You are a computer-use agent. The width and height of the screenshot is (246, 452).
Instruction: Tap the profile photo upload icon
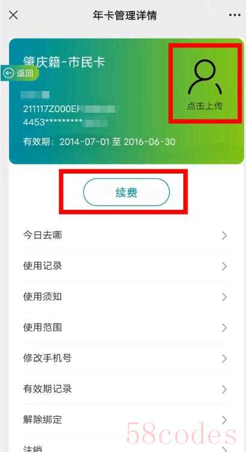tap(205, 77)
